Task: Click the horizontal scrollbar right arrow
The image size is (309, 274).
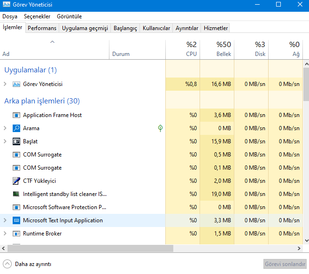Action: [300, 248]
